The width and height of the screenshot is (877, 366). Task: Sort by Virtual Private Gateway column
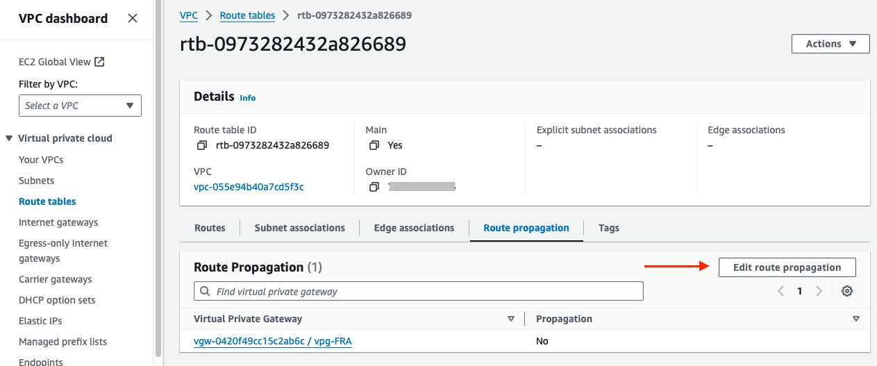coord(511,319)
